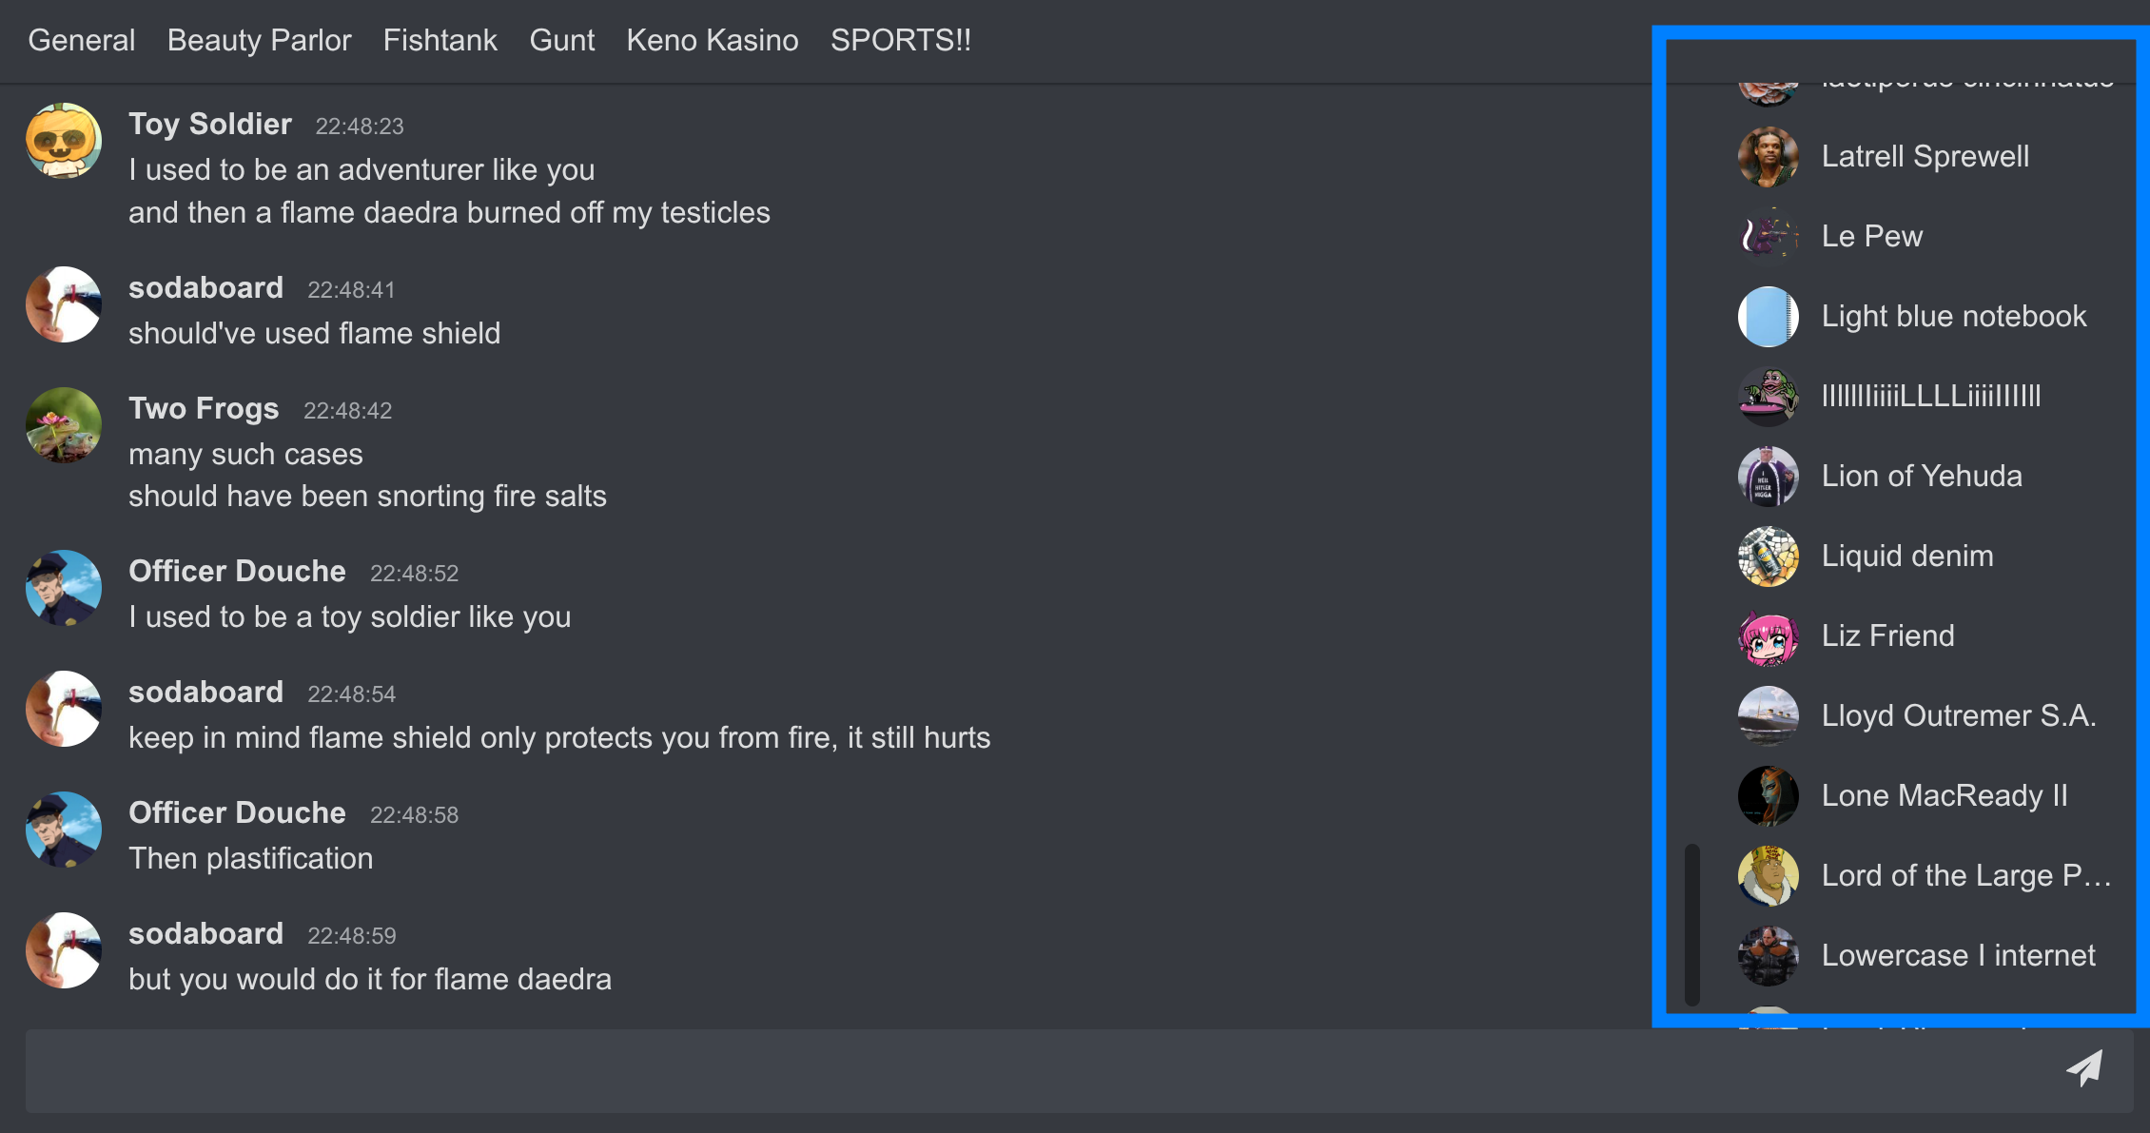Click Lord of the Large P… avatar
Viewport: 2150px width, 1133px height.
coord(1768,876)
